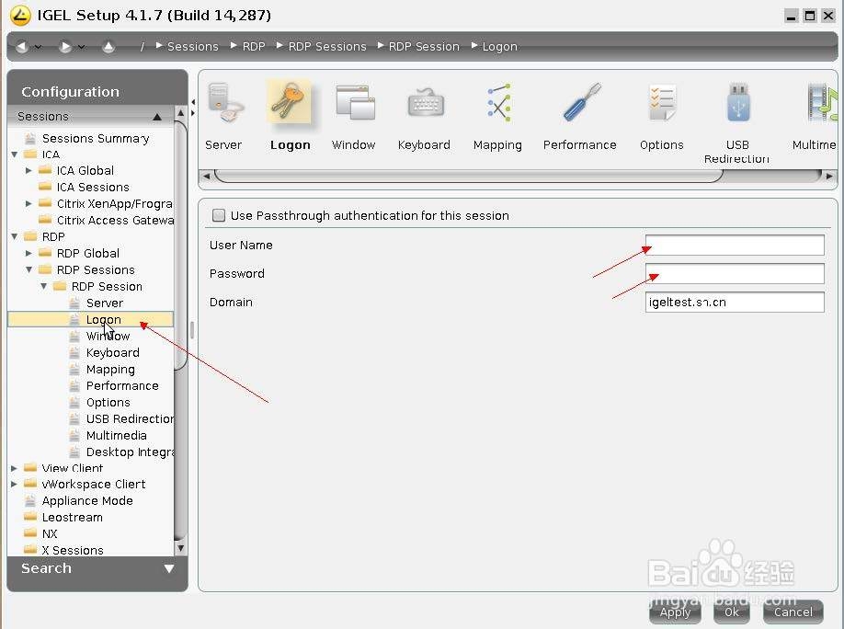Open the Server settings icon

(x=223, y=103)
